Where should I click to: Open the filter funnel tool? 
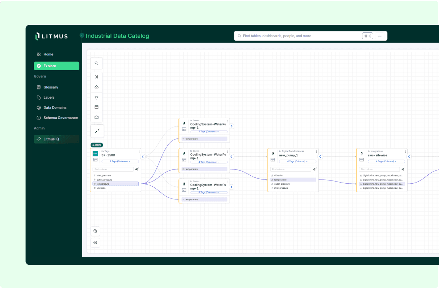tap(97, 97)
